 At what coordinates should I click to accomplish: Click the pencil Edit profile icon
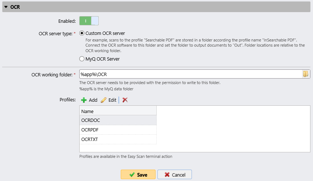104,100
